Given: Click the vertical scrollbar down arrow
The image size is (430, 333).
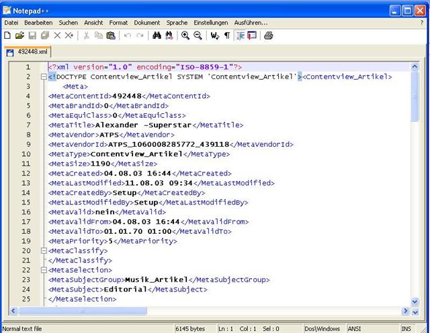Looking at the screenshot, I should click(415, 302).
